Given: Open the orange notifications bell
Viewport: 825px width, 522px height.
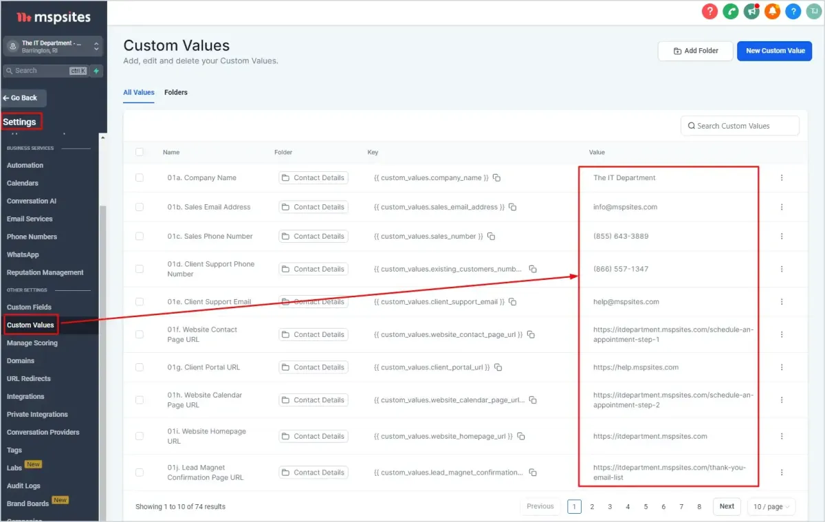Looking at the screenshot, I should pyautogui.click(x=772, y=12).
